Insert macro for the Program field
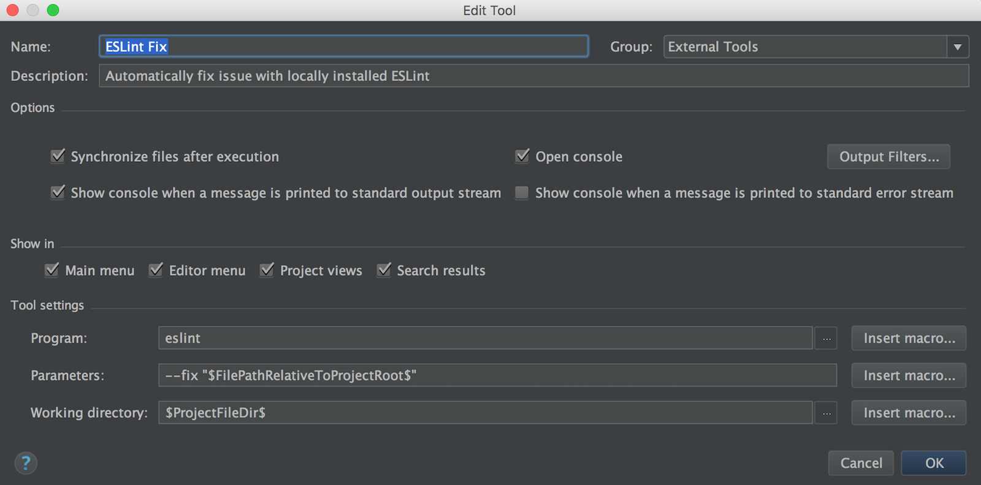981x485 pixels. pyautogui.click(x=909, y=338)
